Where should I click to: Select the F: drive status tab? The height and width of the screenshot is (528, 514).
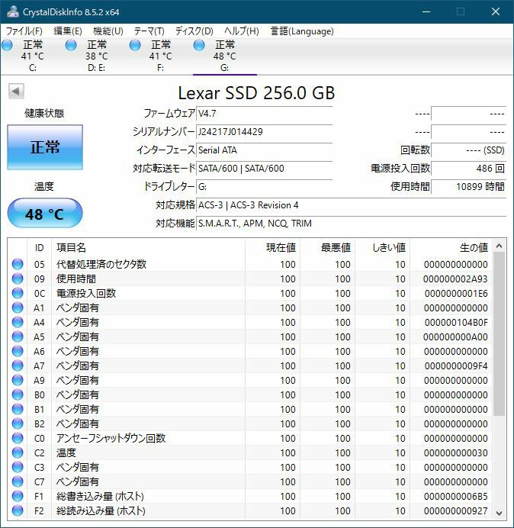click(x=160, y=56)
